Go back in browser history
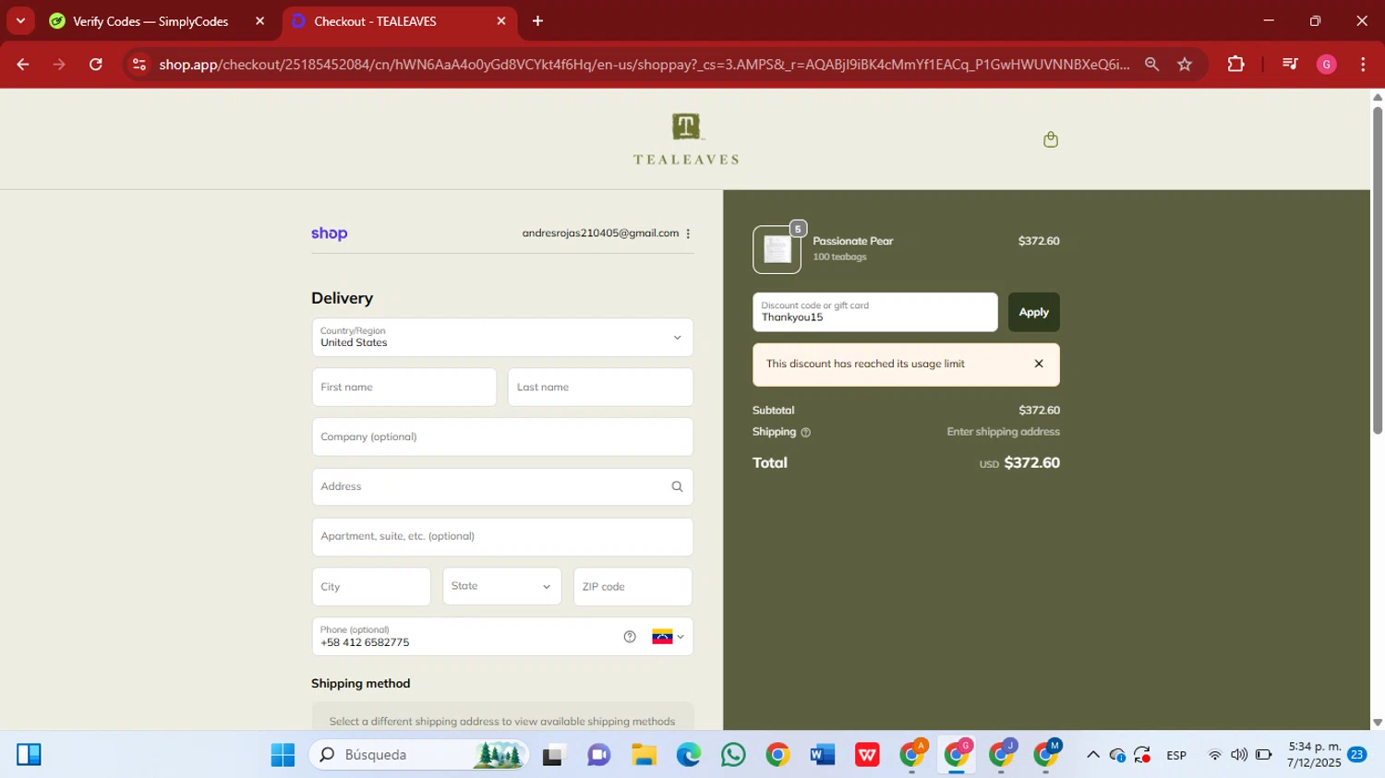1385x778 pixels. (x=23, y=65)
